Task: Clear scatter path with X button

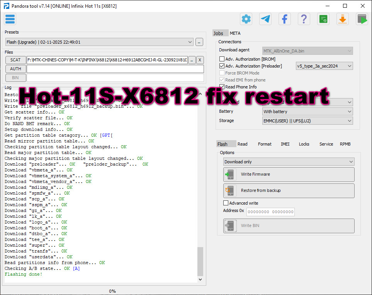Action: 200,60
